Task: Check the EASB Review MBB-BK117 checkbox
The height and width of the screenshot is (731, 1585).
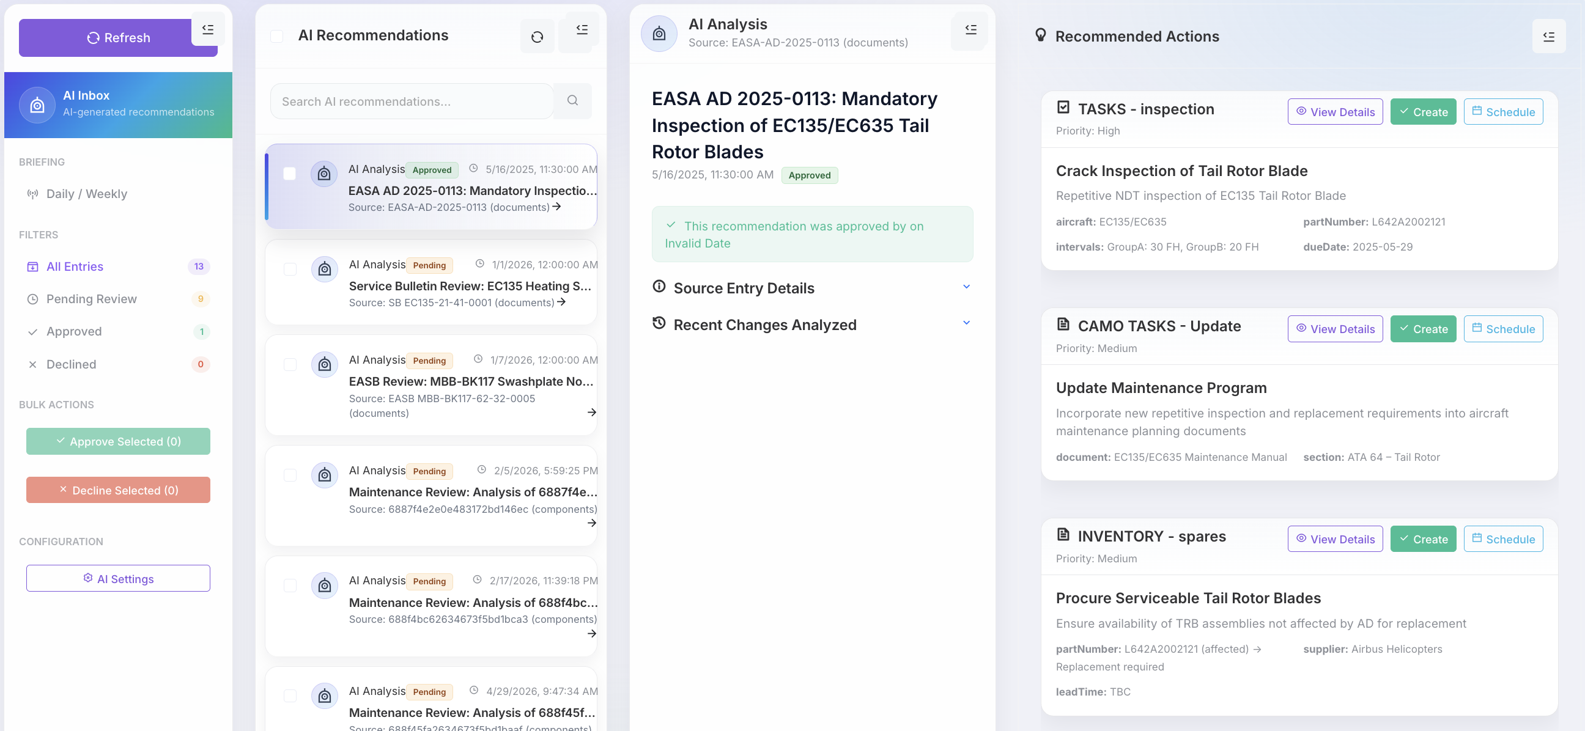Action: [x=290, y=364]
